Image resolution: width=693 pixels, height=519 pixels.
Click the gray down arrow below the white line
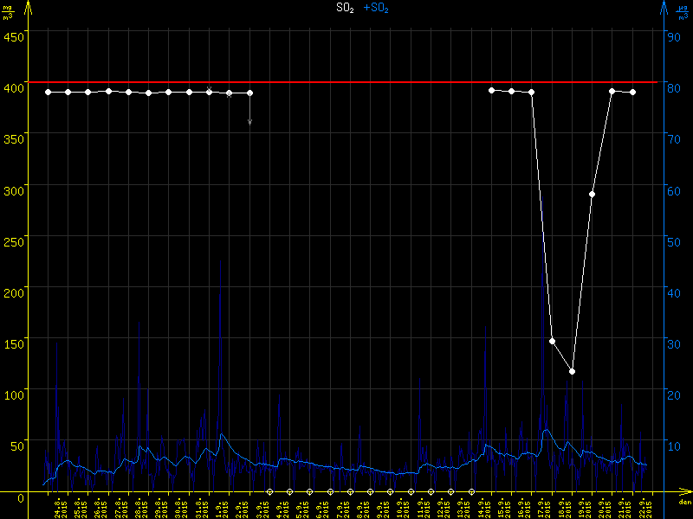[249, 122]
